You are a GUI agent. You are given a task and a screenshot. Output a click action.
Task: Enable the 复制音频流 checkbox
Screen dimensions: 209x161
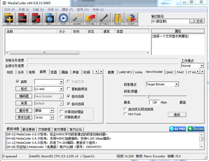(69, 89)
